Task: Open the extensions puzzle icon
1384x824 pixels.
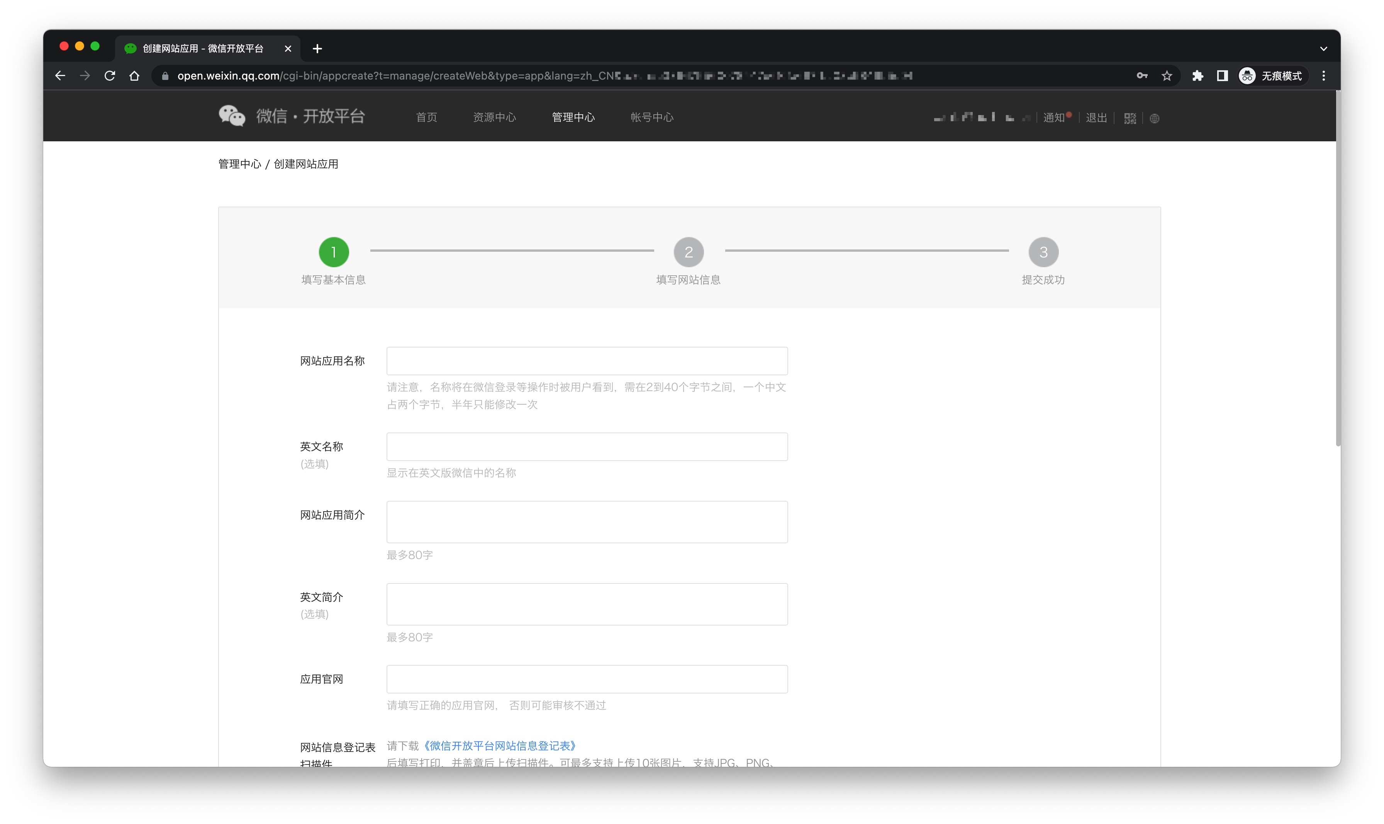Action: [1197, 76]
